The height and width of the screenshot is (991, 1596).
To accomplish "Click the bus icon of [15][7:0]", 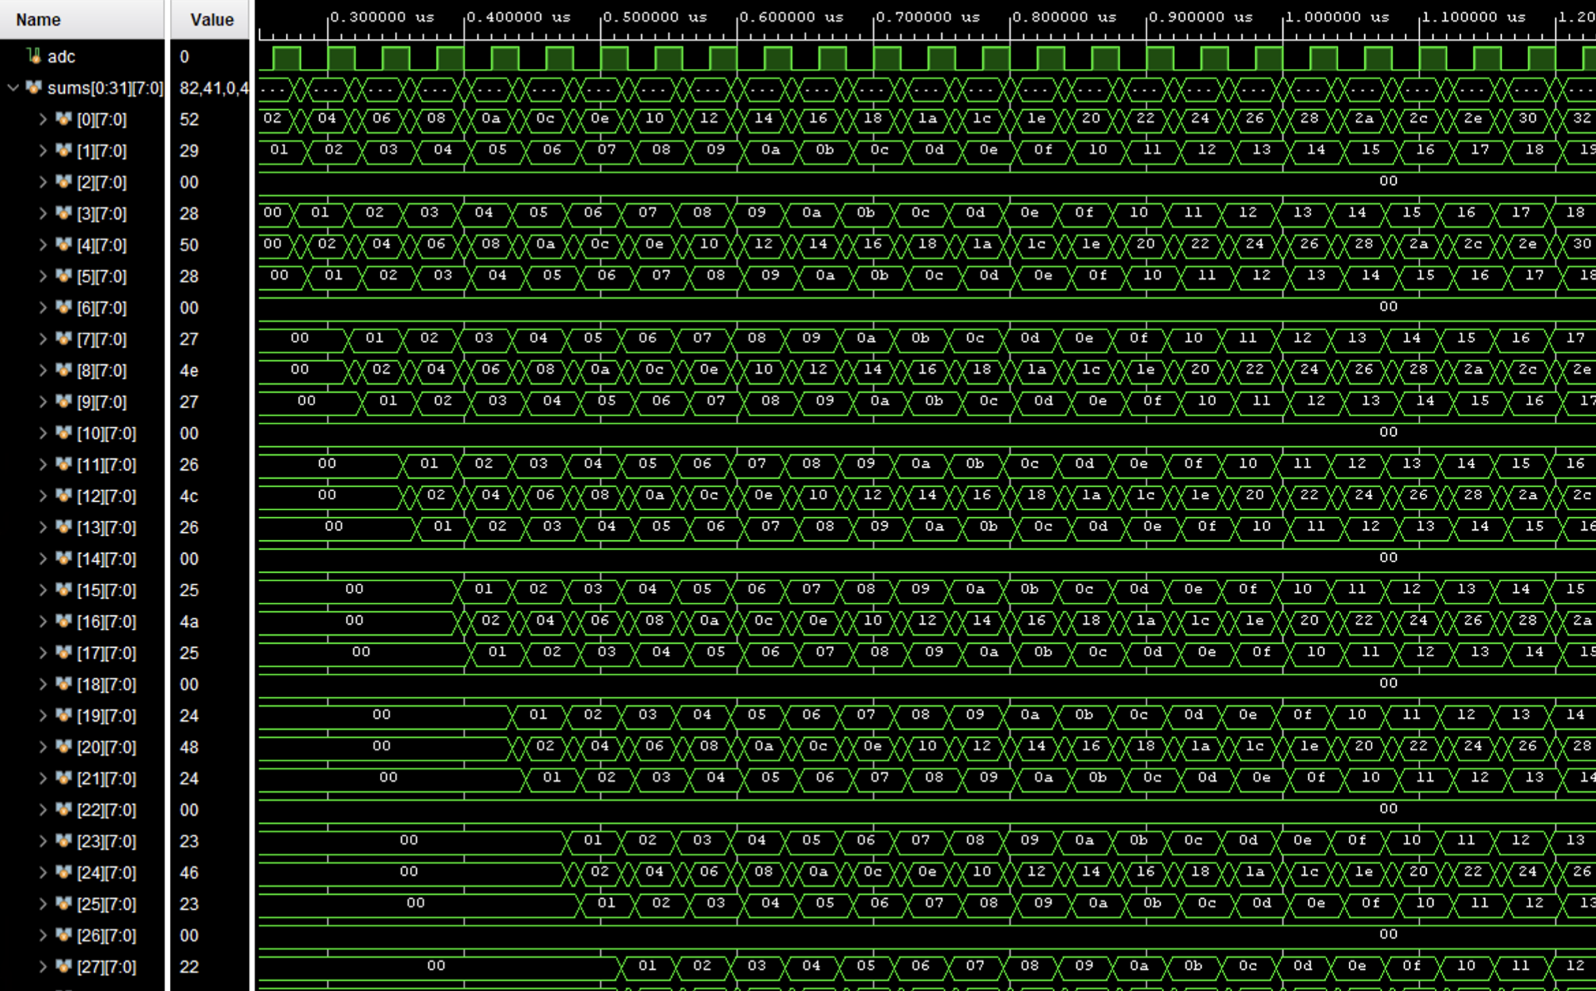I will tap(63, 590).
